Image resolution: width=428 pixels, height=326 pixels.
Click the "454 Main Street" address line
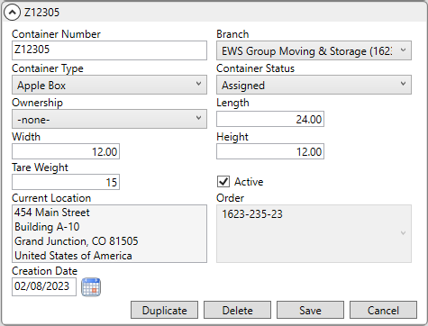click(x=52, y=213)
